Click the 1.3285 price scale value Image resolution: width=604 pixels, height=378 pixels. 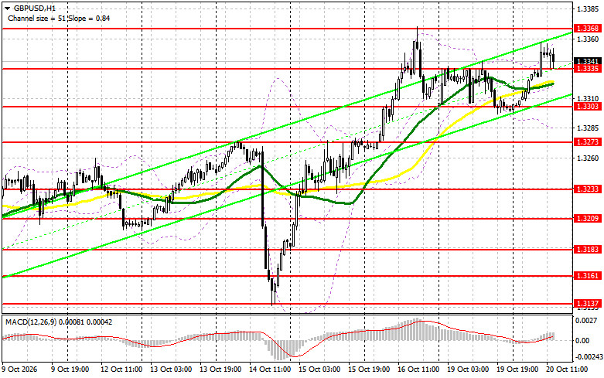click(x=588, y=128)
